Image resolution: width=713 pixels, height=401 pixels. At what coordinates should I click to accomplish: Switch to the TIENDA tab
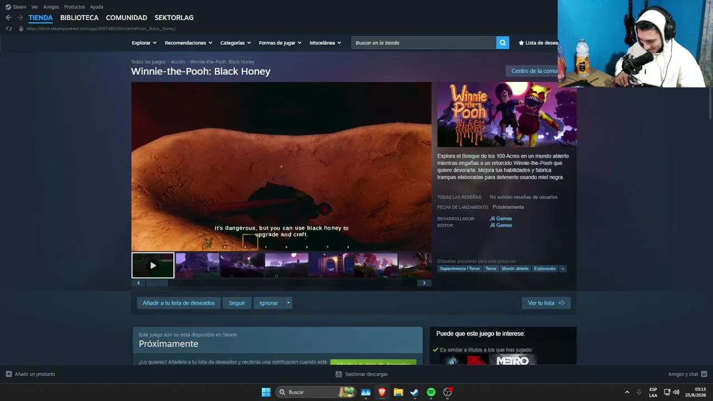[41, 18]
